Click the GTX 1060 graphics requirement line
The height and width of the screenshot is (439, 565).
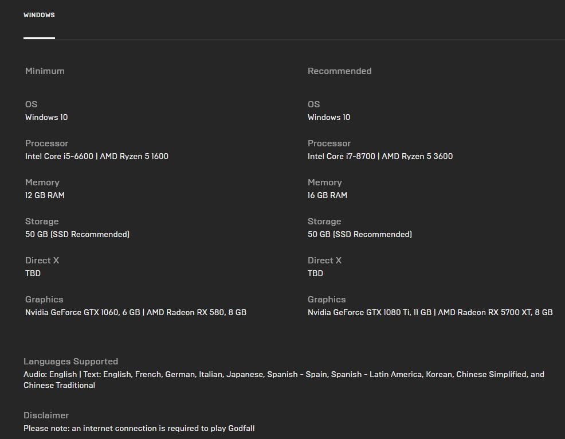136,312
